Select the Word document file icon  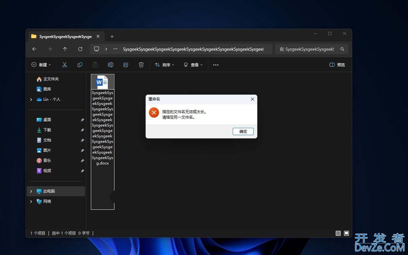102,82
